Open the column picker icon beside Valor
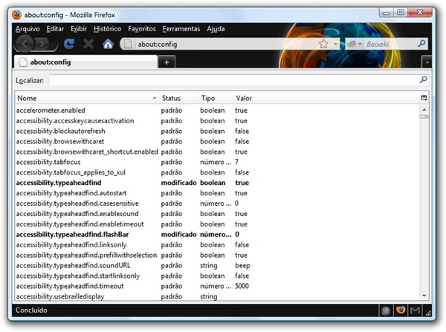Viewport: 446px width, 332px height. tap(424, 98)
